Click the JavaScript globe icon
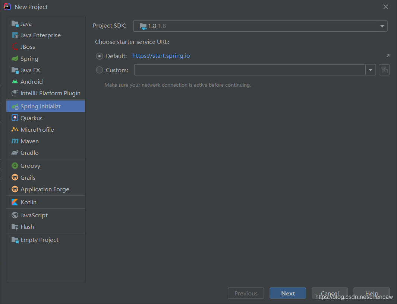The width and height of the screenshot is (397, 304). coord(15,215)
